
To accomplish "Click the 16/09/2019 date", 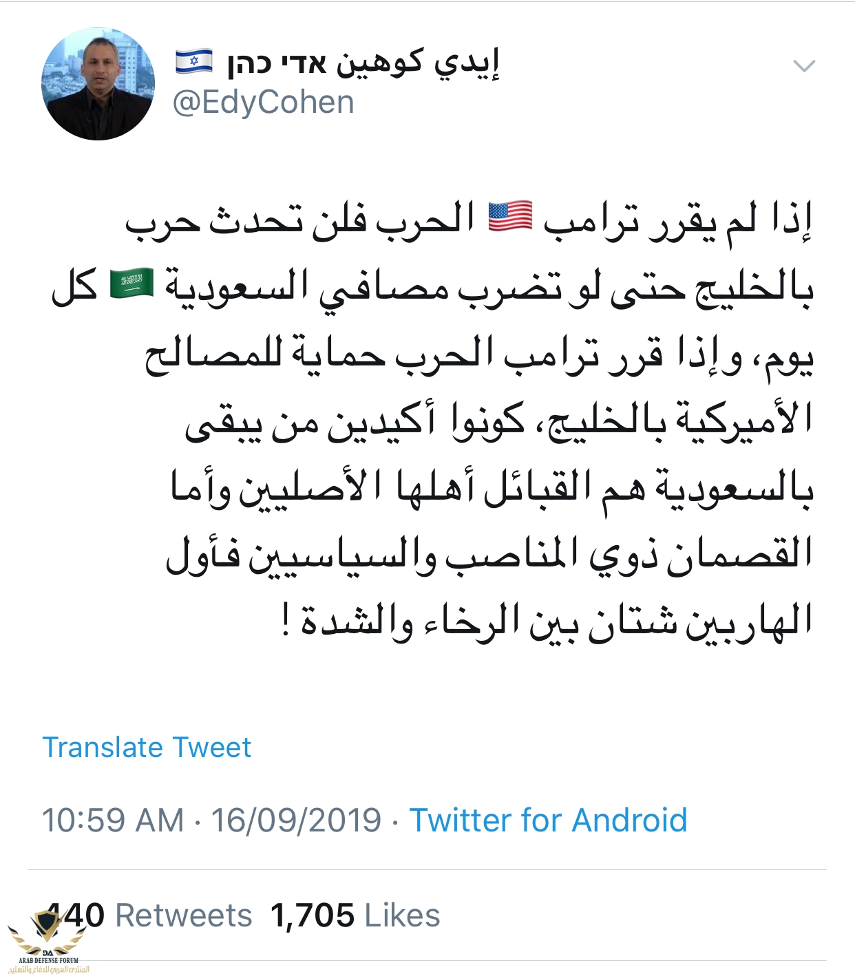I will click(x=296, y=820).
